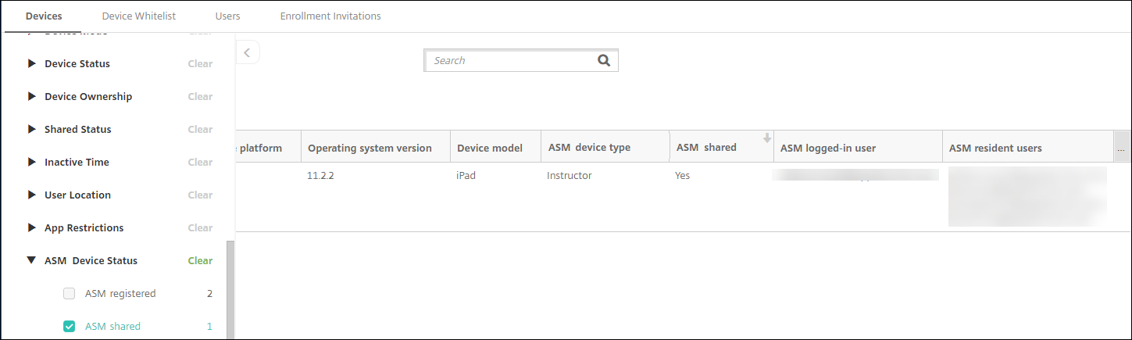Collapse the ASM Device Status section
1132x340 pixels.
coord(32,261)
